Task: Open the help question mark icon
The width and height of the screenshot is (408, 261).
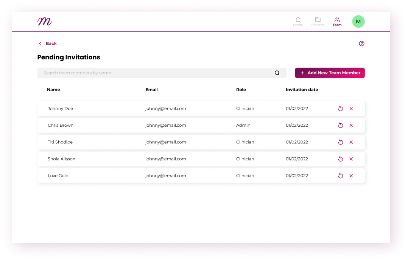Action: click(361, 43)
